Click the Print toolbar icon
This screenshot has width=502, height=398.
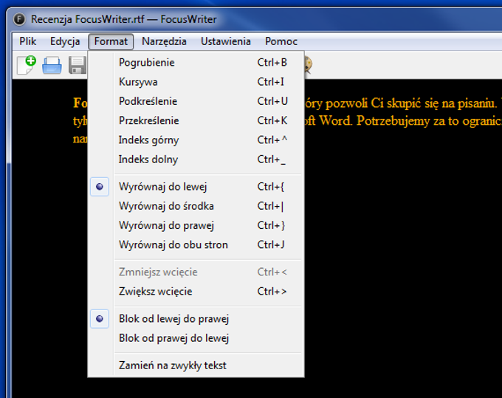(52, 66)
